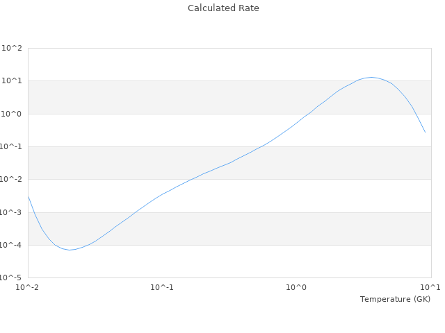
Task: Click the 10^-5 tick label on y-axis
Action: (x=11, y=278)
